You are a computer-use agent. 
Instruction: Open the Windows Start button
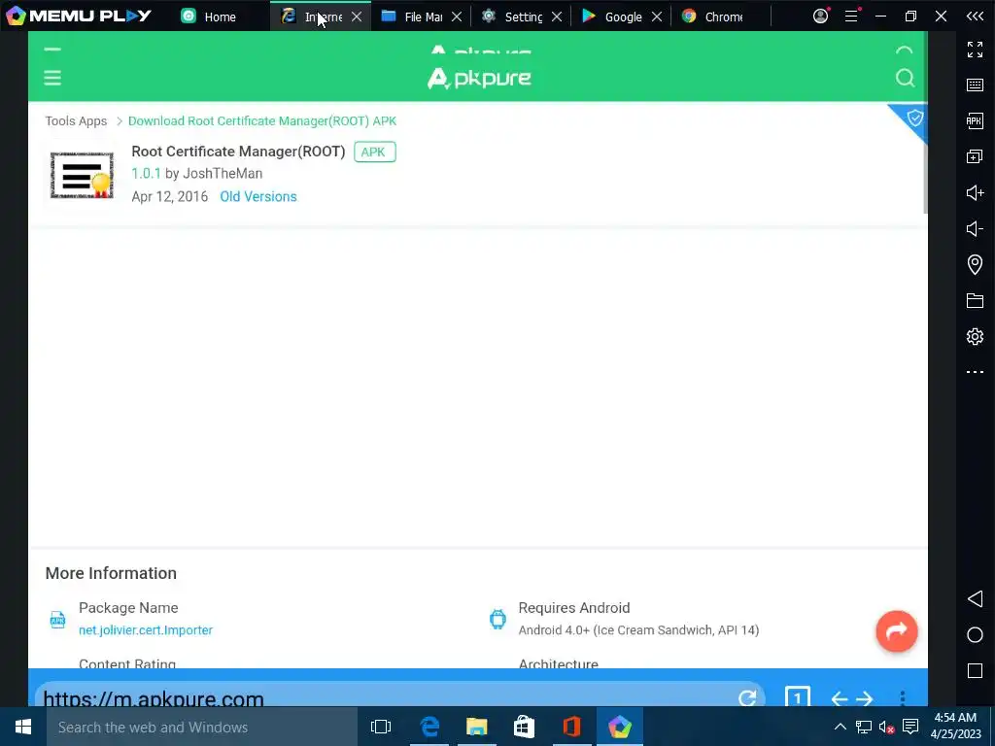tap(23, 727)
